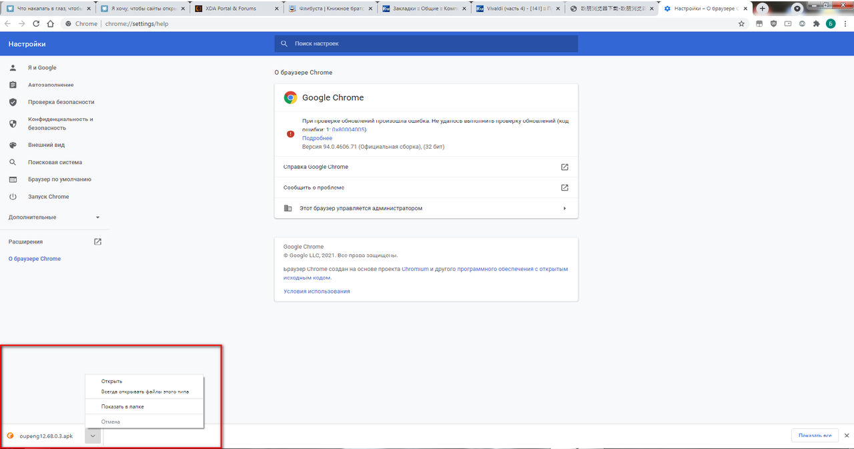
Task: Switch to the Закладки tab
Action: click(x=424, y=9)
